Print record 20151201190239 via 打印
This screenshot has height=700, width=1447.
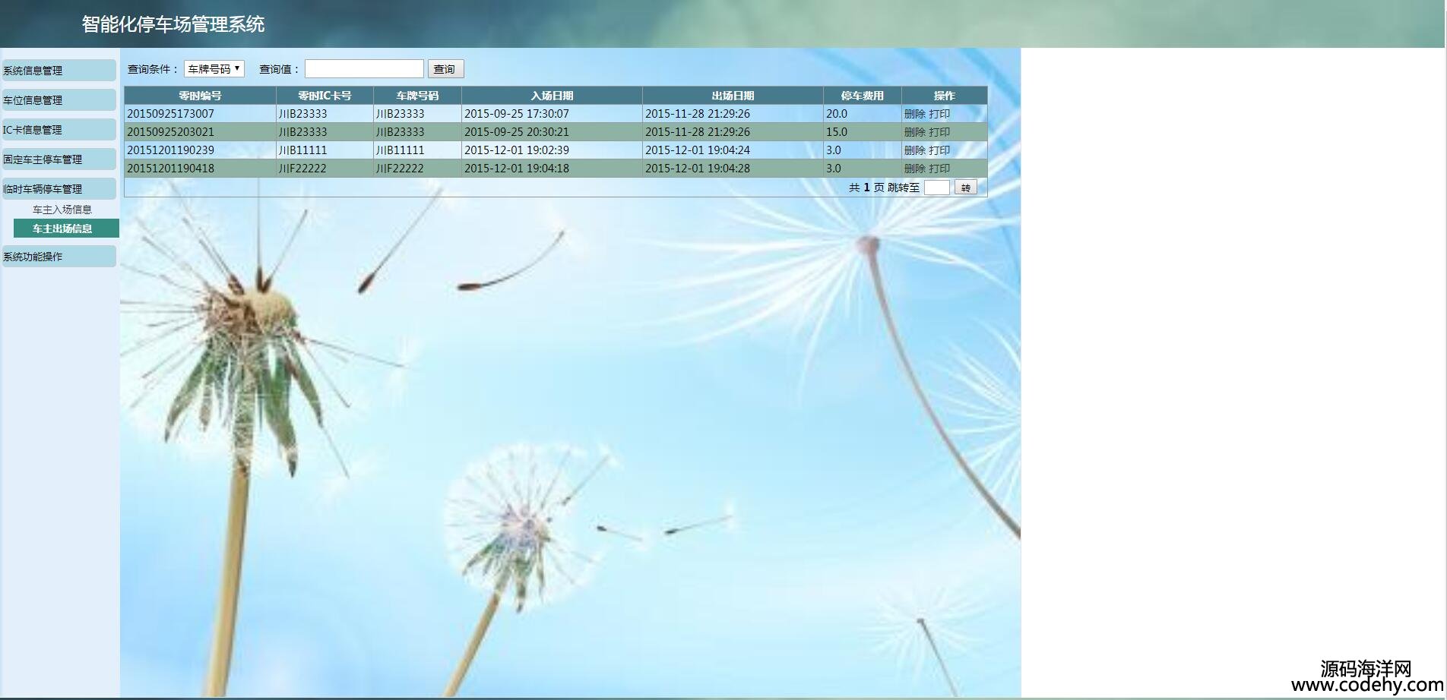pos(939,150)
